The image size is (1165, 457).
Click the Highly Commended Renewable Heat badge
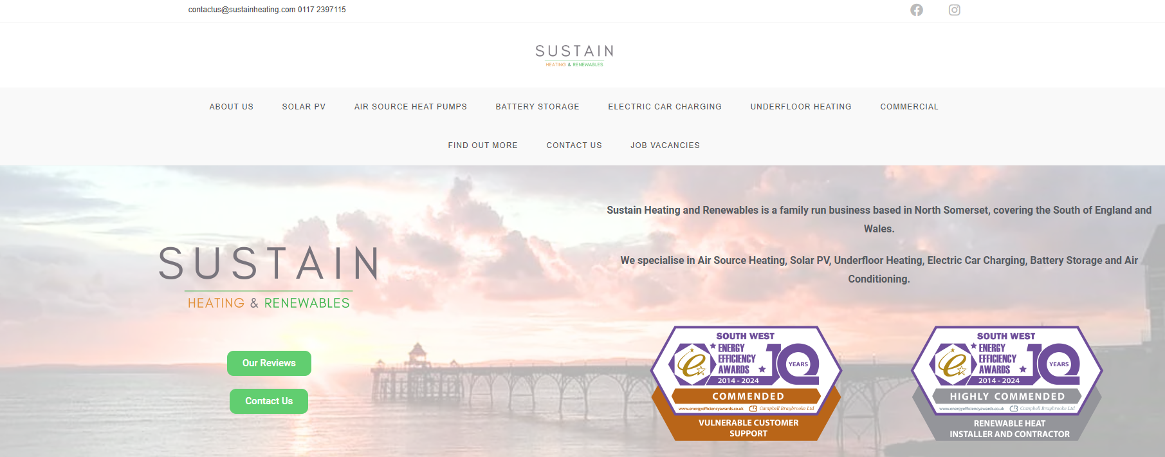1007,384
